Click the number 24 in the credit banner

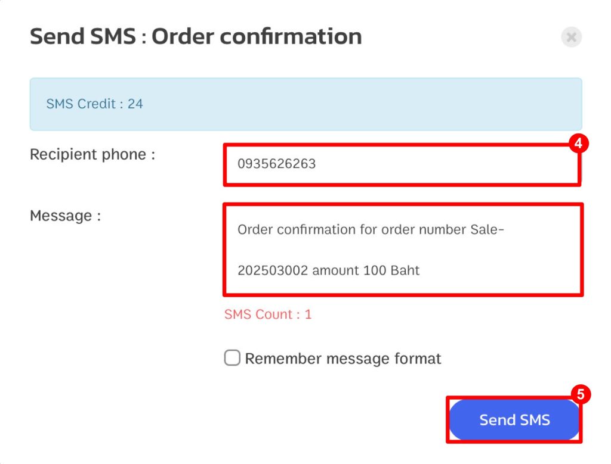click(135, 104)
